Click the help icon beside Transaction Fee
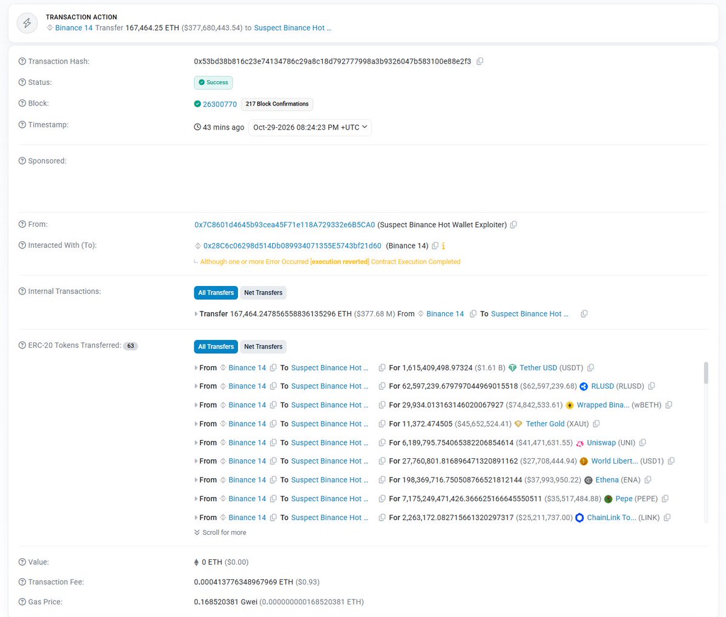The width and height of the screenshot is (726, 617). (x=22, y=582)
